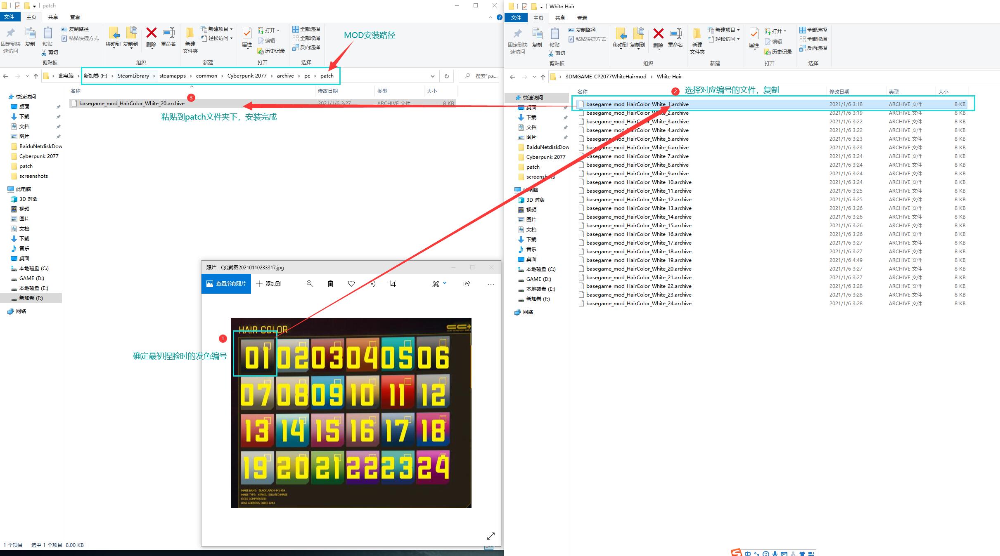
Task: Click Invert selection in patch window ribbon
Action: pos(306,47)
